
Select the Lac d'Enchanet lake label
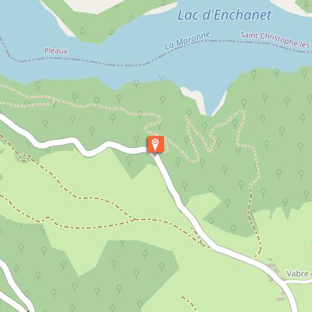point(224,15)
